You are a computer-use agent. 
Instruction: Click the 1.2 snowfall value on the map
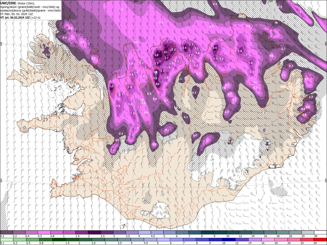pos(299,12)
